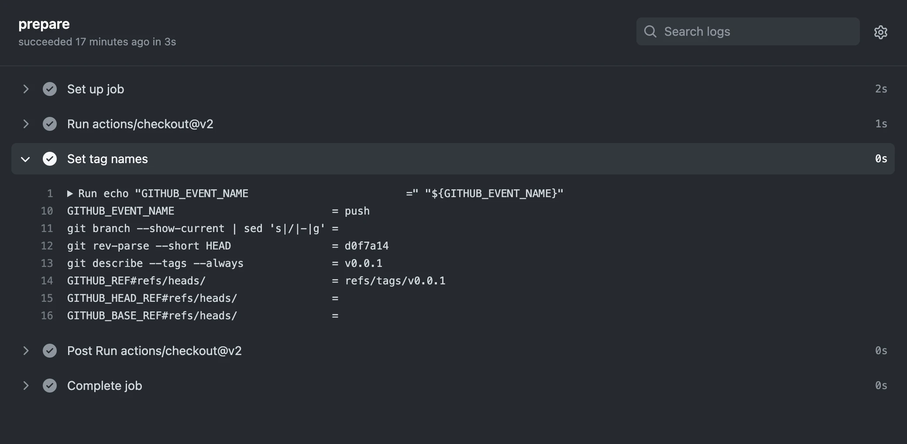Screen dimensions: 907x444
Task: Expand the Set up job step
Action: point(26,89)
